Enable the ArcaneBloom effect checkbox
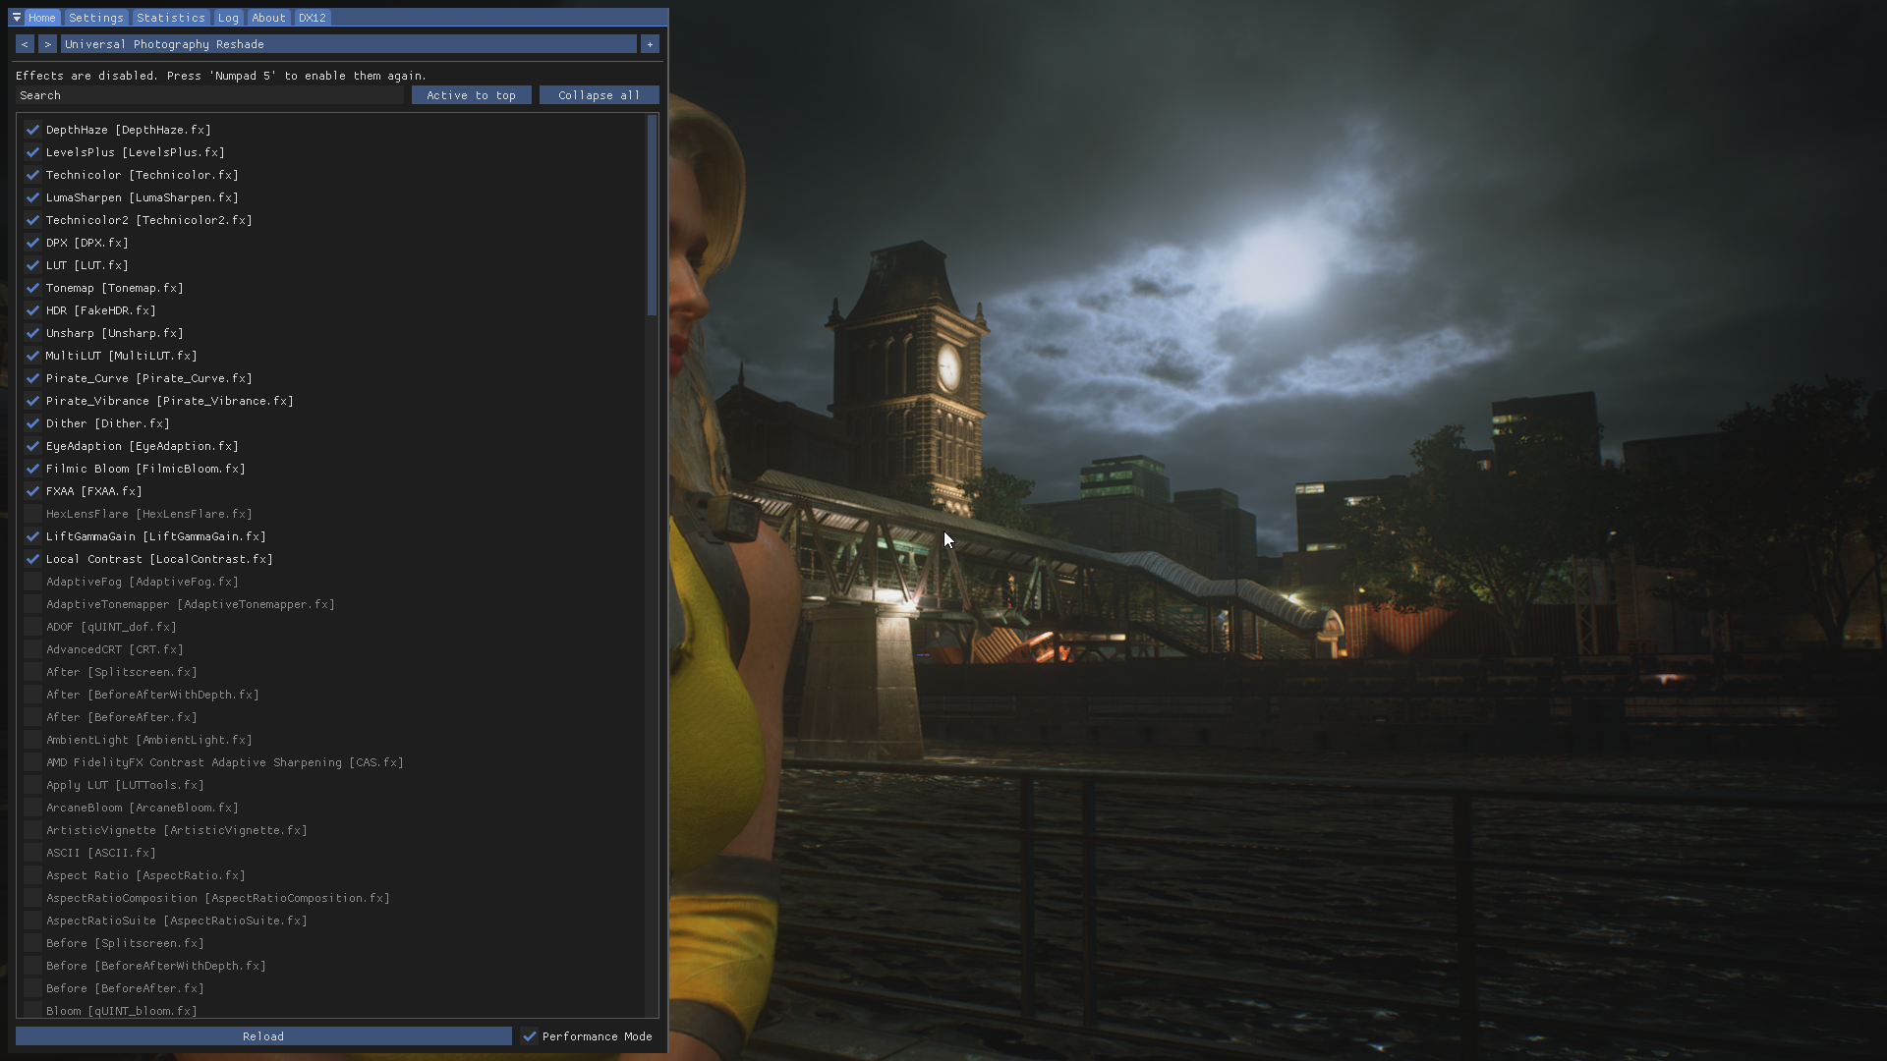 [x=32, y=808]
